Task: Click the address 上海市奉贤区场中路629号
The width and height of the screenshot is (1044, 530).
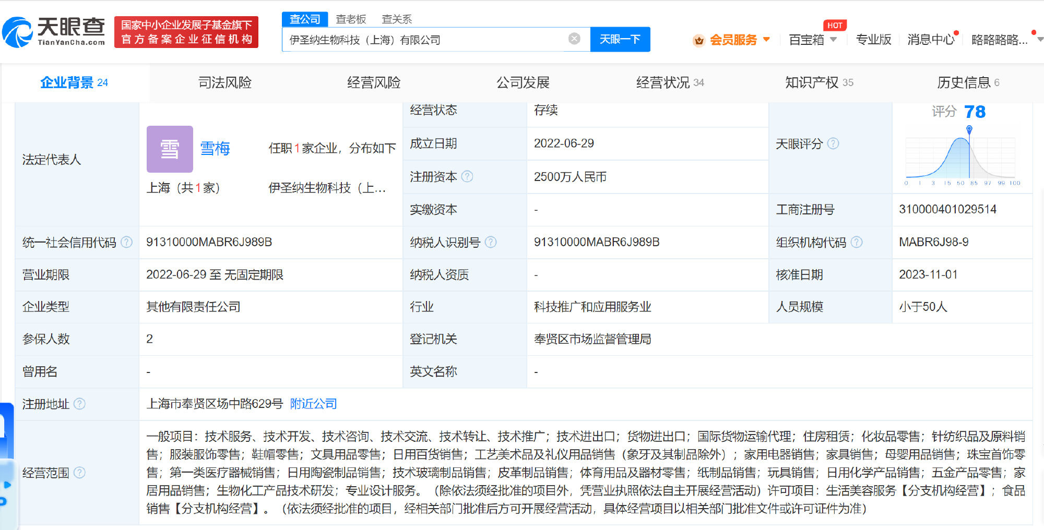Action: (x=215, y=404)
